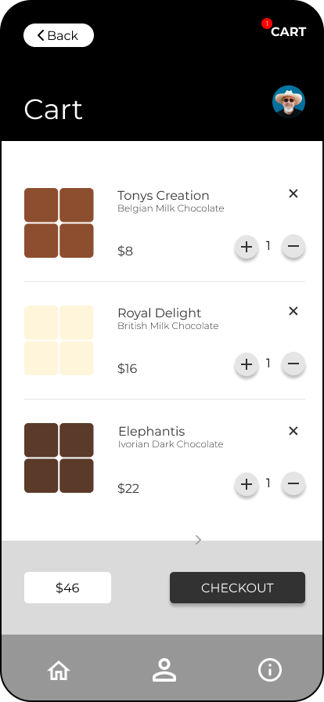Screen dimensions: 324x702
Task: Select the Royal Delight cream chocolate swatch
Action: 59,340
